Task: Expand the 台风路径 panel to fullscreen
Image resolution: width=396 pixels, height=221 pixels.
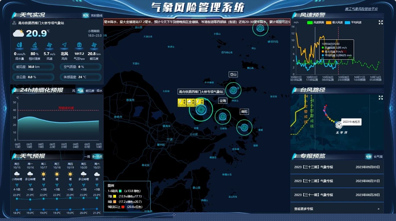Action: (381, 97)
